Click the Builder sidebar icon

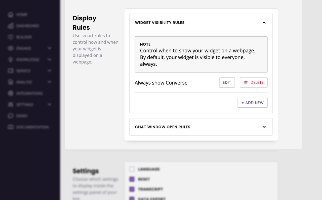(10, 37)
